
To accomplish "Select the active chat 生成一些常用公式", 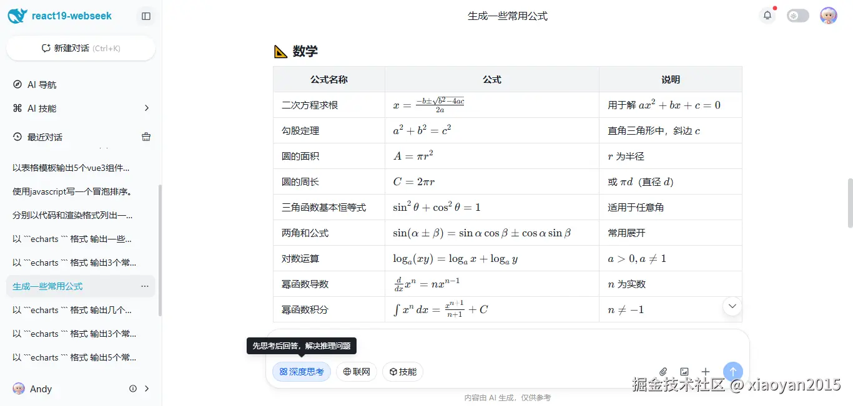I will [81, 286].
